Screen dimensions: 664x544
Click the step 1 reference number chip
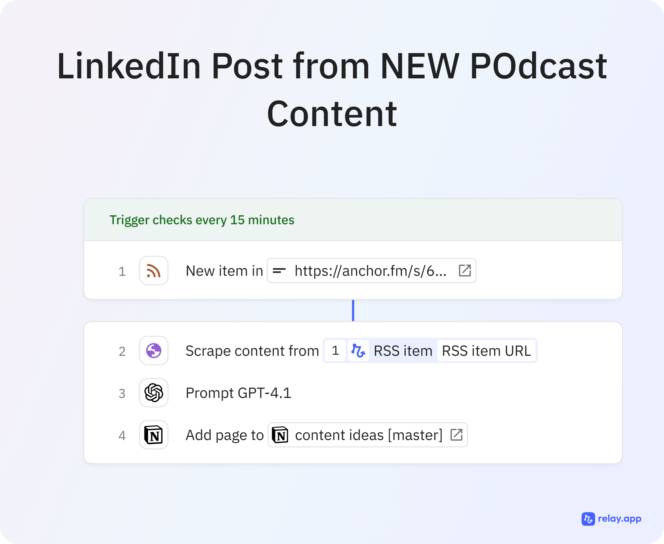tap(335, 350)
